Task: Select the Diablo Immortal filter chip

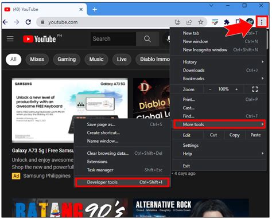Action: coord(153,59)
